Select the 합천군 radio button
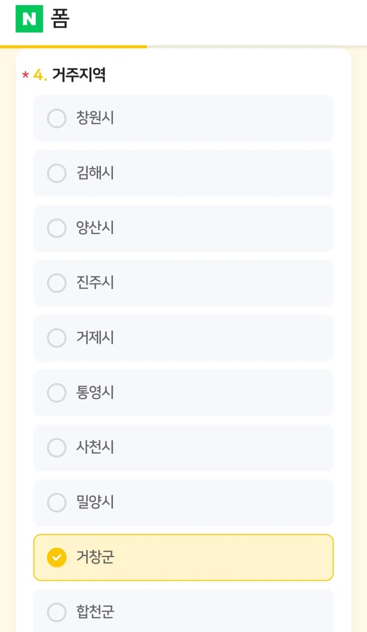367x632 pixels. 57,612
